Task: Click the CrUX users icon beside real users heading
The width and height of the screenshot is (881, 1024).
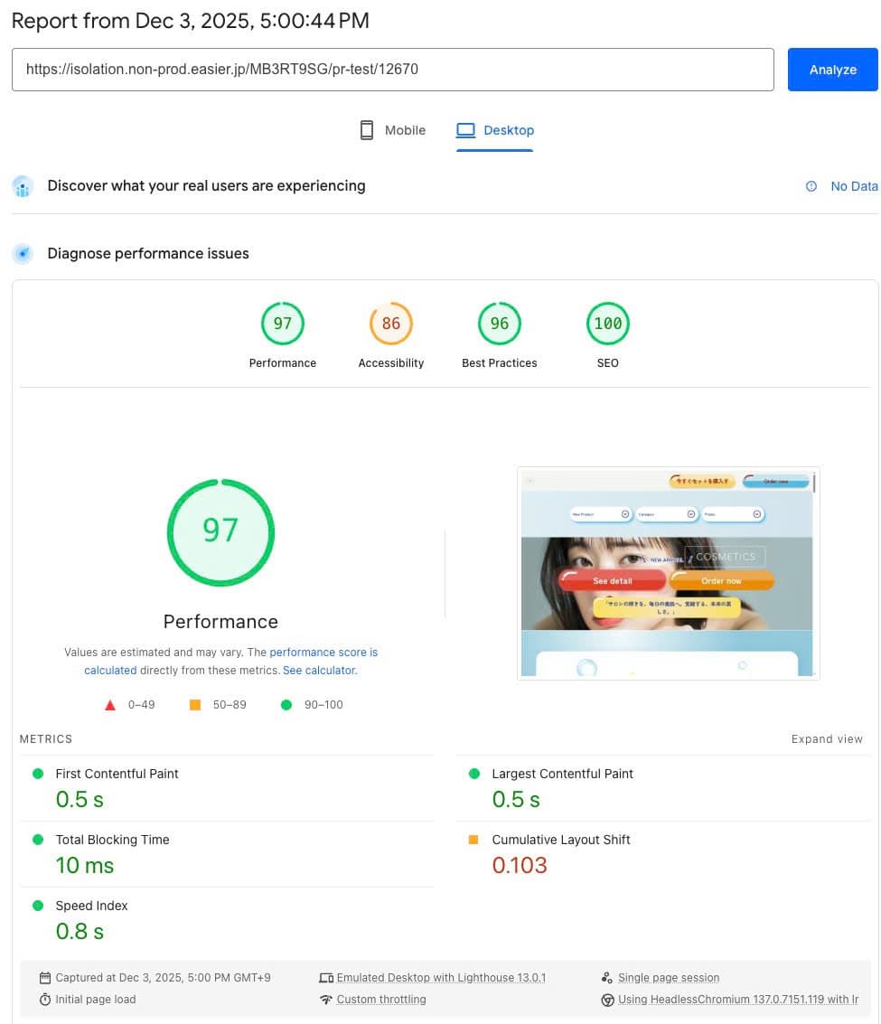Action: point(23,186)
